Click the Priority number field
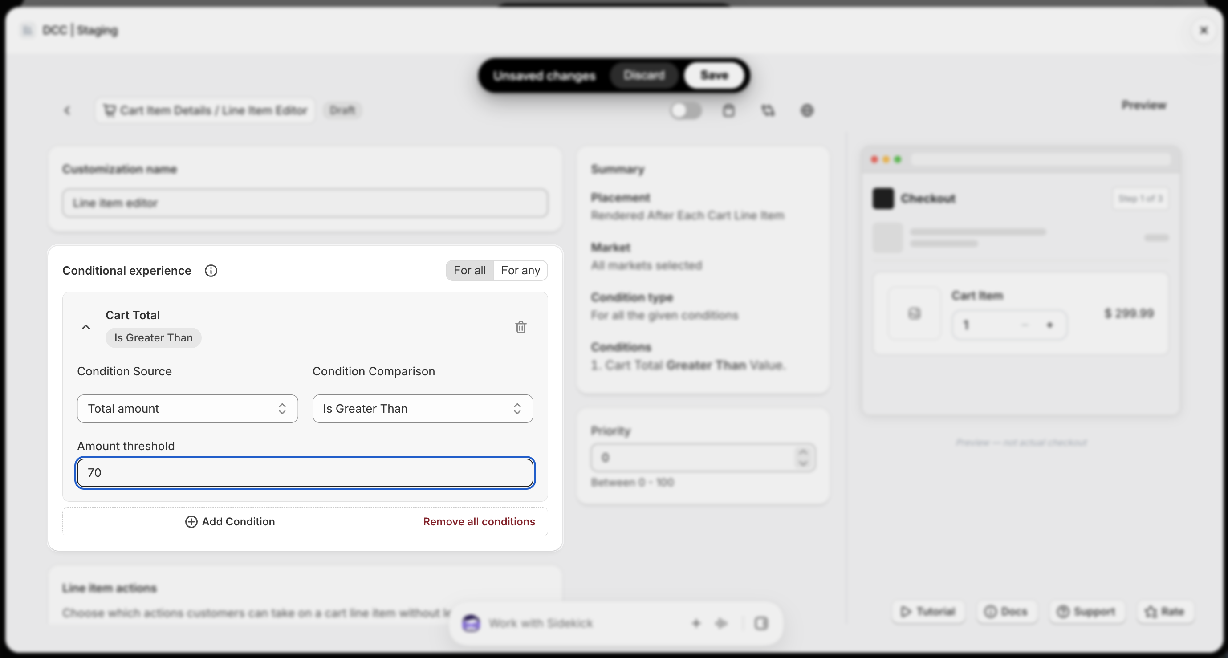 703,458
